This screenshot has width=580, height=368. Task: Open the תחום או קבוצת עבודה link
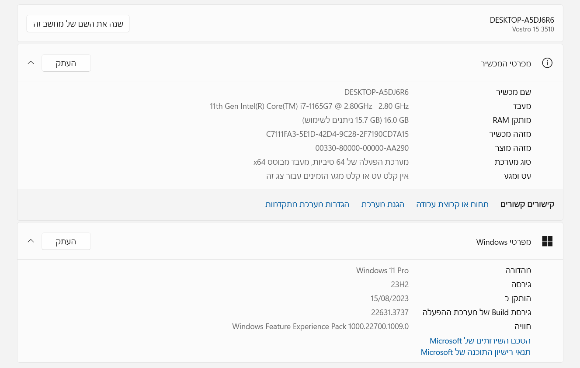(452, 204)
